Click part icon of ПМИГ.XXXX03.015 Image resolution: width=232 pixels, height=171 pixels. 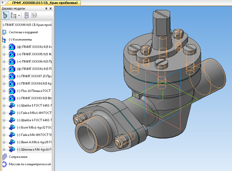pyautogui.click(x=12, y=98)
